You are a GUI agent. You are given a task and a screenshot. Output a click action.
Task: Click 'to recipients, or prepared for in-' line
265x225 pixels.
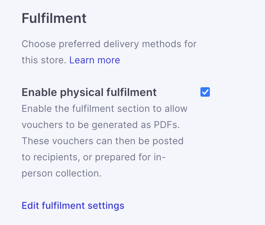pyautogui.click(x=94, y=157)
